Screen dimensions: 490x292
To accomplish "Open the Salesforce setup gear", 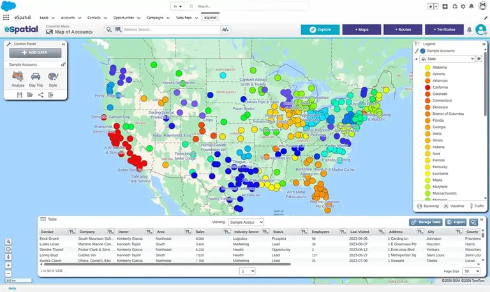I will click(463, 6).
